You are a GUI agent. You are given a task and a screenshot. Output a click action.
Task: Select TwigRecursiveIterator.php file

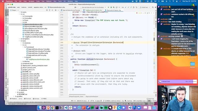coord(34,37)
